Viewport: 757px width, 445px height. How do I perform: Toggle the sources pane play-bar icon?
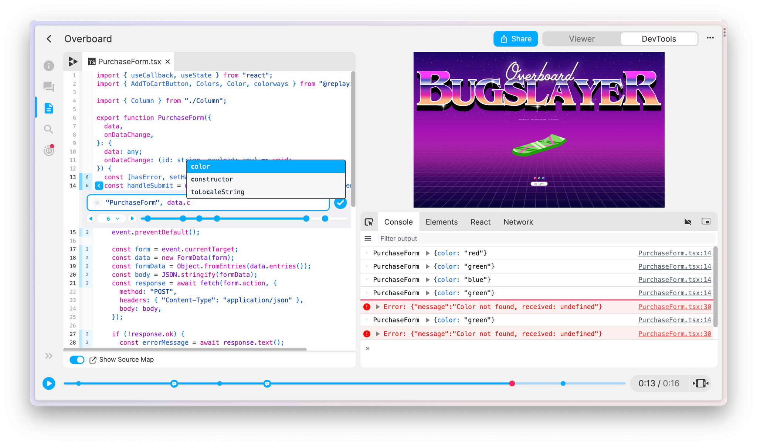tap(73, 62)
